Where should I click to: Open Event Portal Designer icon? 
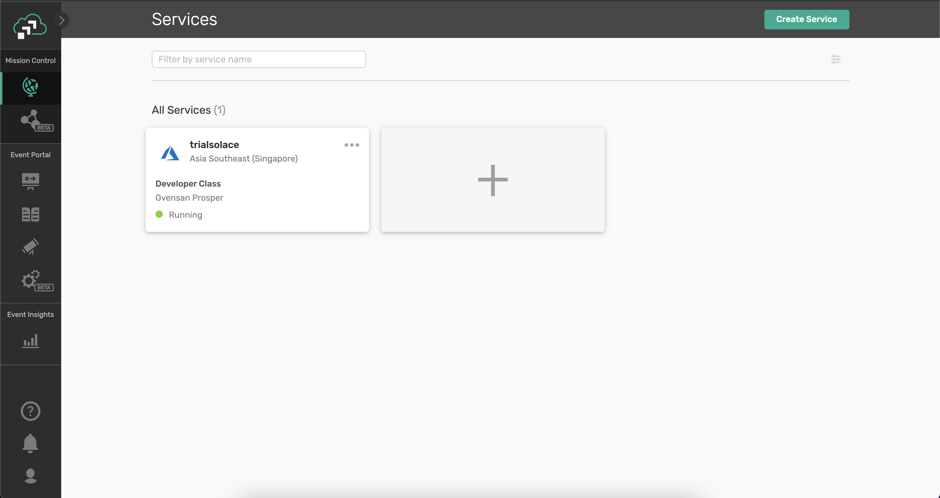point(31,181)
